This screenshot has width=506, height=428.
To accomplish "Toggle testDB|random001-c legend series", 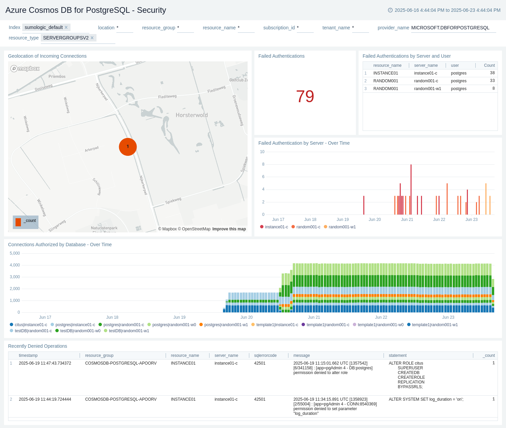I will click(x=31, y=331).
